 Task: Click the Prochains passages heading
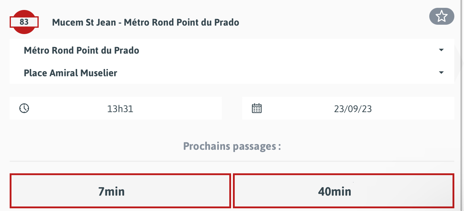[x=232, y=146]
